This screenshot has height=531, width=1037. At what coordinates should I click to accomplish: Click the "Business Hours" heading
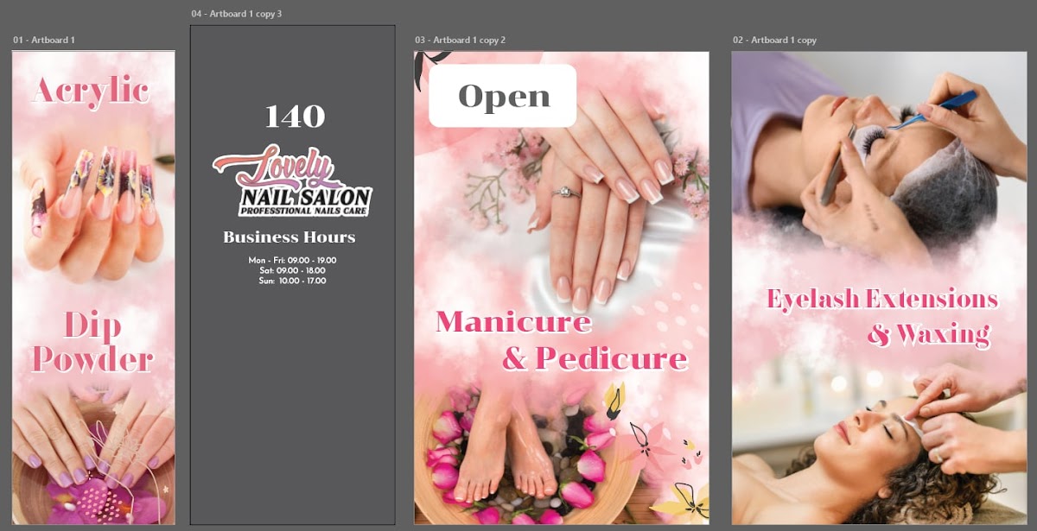tap(289, 237)
